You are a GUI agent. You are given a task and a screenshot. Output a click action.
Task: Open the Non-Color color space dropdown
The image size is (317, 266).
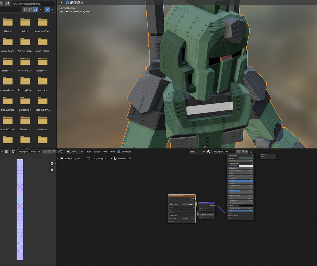click(188, 218)
